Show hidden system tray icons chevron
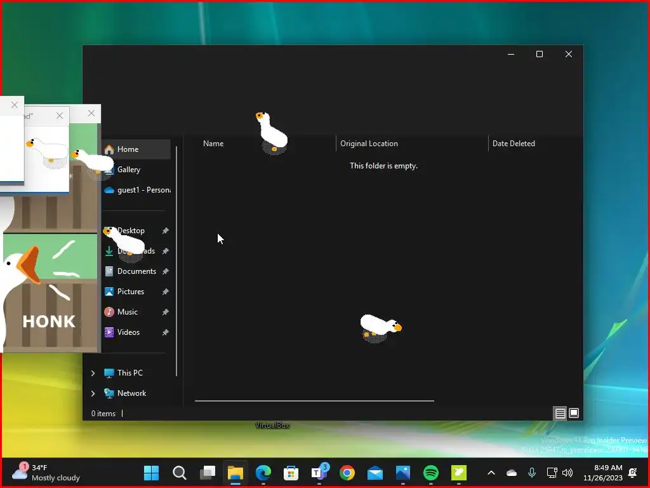 491,473
